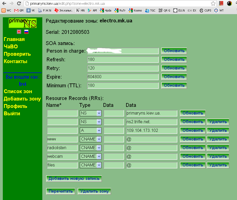The image size is (237, 200).
Task: Go back using the browser back arrow
Action: tap(4, 4)
